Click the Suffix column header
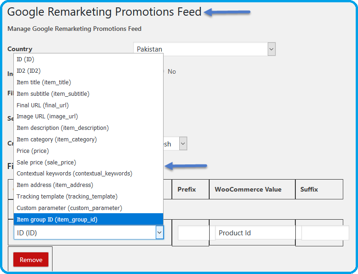The image size is (358, 274). pos(309,189)
